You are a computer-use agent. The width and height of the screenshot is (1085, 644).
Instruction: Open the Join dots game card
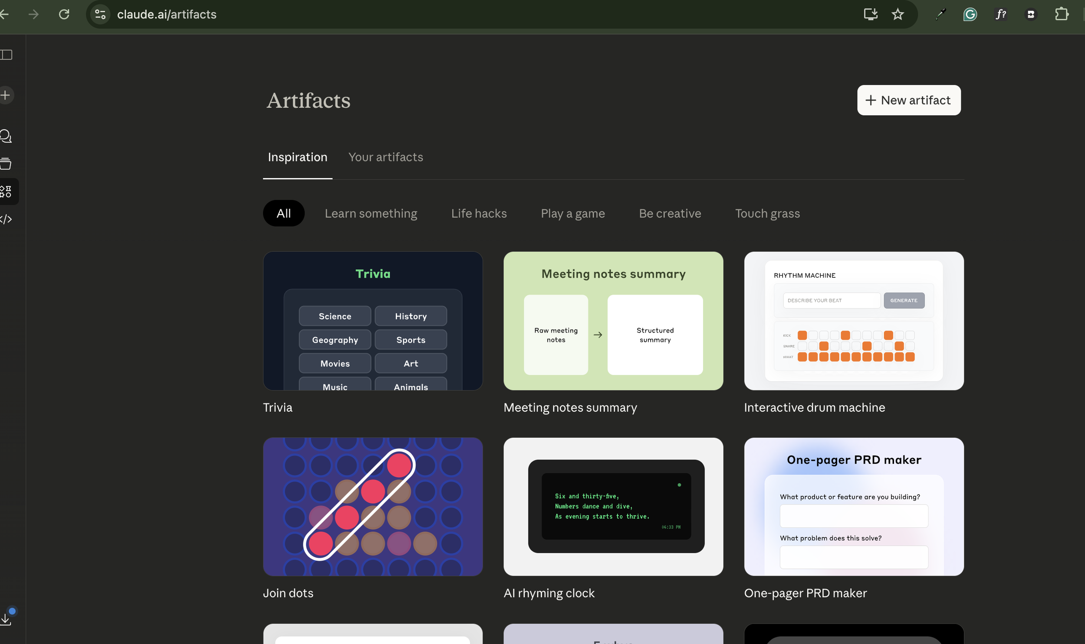[372, 507]
